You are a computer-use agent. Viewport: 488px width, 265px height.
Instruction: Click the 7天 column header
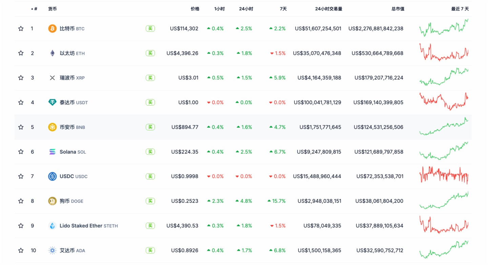283,9
